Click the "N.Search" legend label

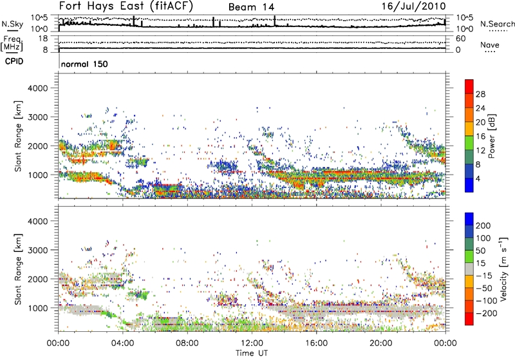coord(497,24)
